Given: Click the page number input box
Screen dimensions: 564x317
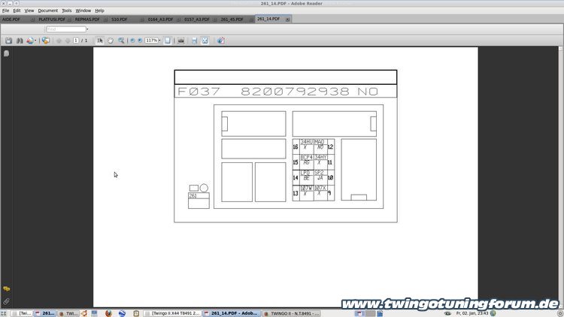Looking at the screenshot, I should 76,41.
